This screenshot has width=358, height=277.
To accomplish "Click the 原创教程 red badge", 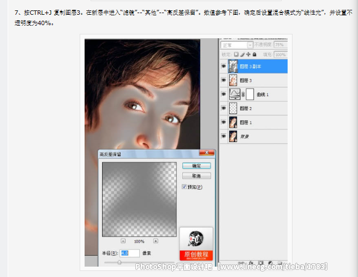I will click(x=196, y=255).
